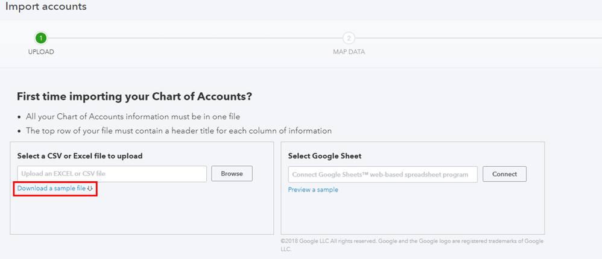Click the "Select a CSV or Excel file to upload" label

(80, 156)
